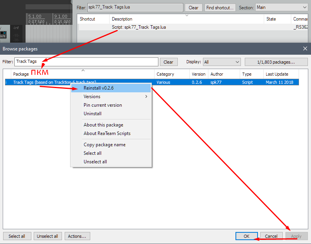Sort by the Package column header
This screenshot has height=244, width=311.
pyautogui.click(x=82, y=74)
